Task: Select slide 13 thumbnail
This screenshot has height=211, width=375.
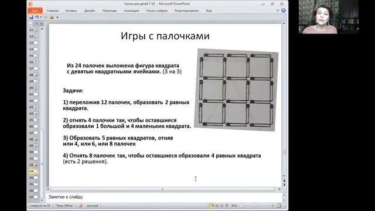Action: coord(36,43)
